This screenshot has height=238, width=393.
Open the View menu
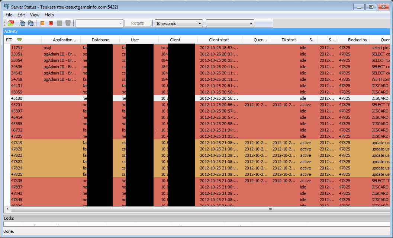[35, 15]
